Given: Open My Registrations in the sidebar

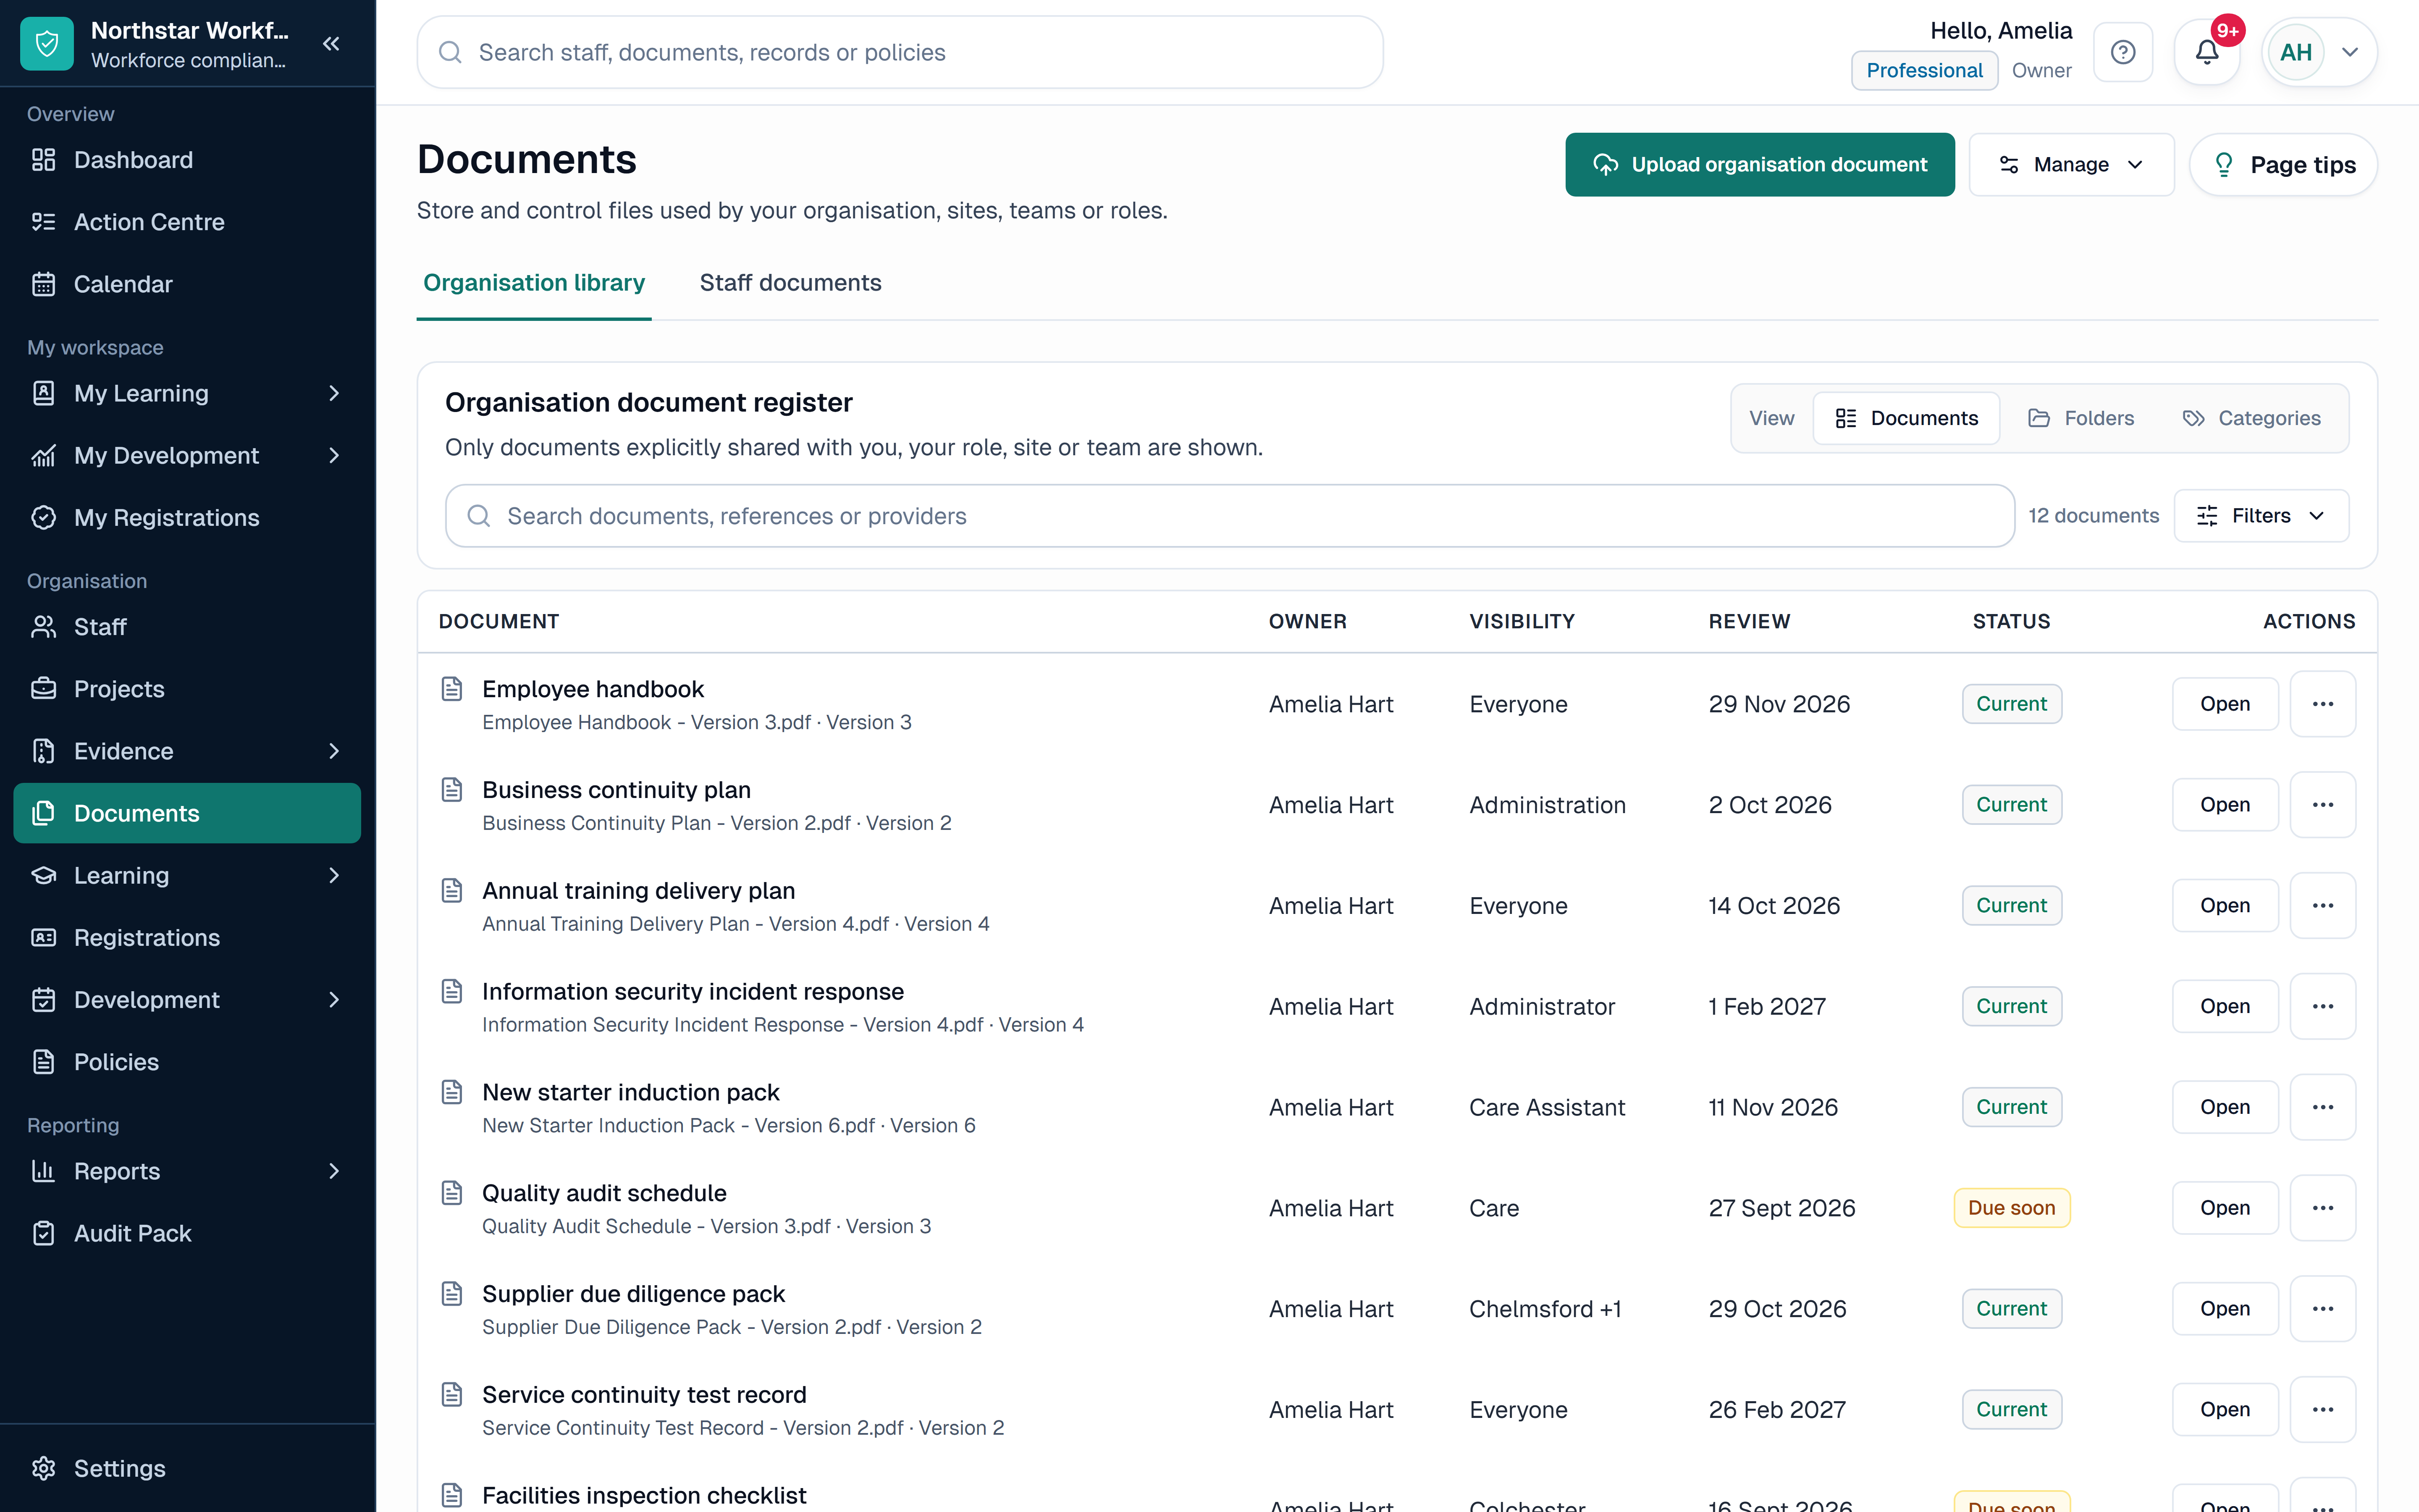Looking at the screenshot, I should coord(187,518).
